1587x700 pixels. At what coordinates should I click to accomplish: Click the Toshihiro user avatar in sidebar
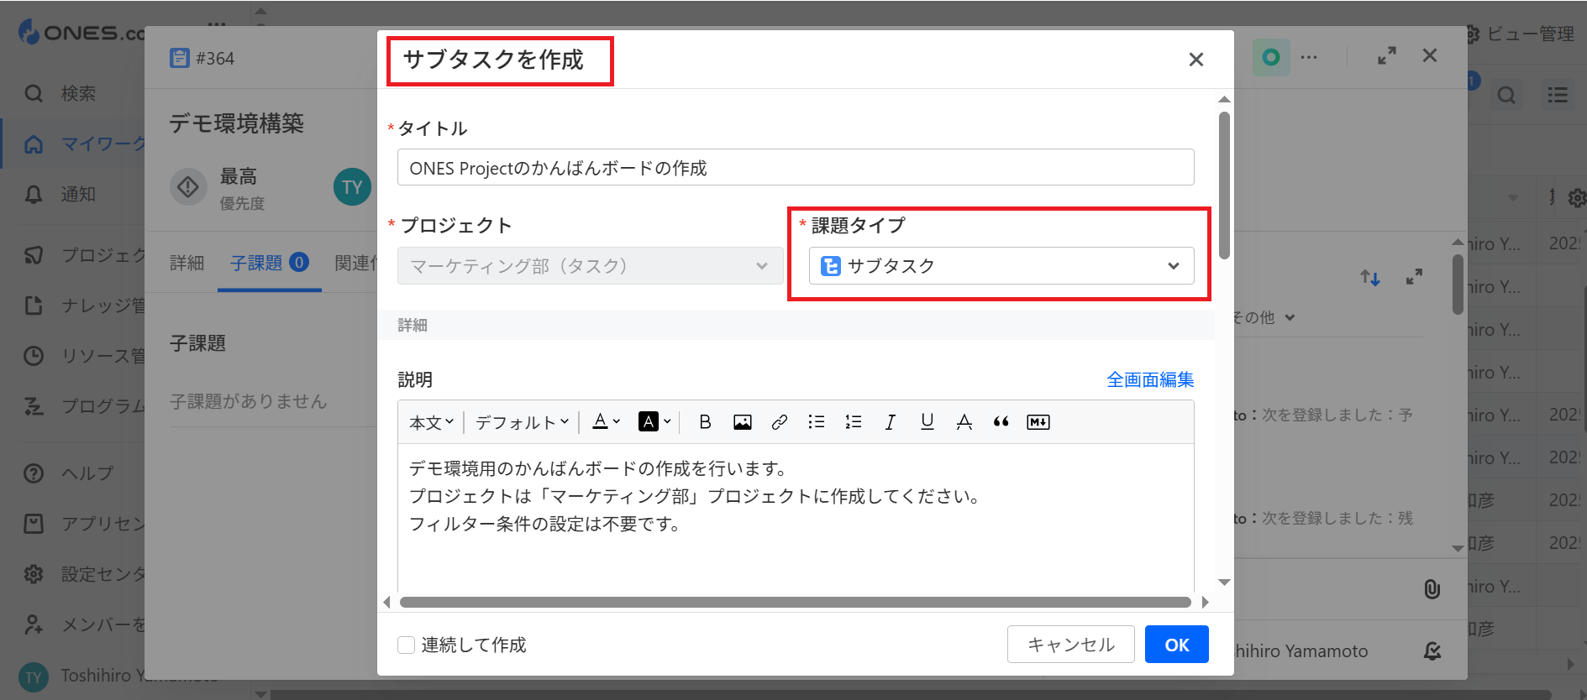point(34,677)
